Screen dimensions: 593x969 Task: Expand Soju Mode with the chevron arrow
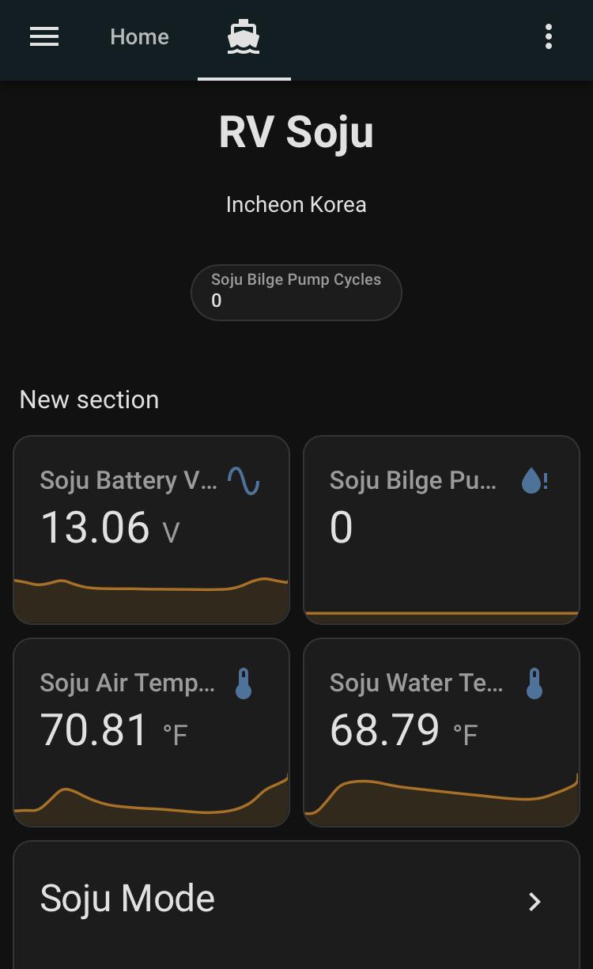pyautogui.click(x=534, y=901)
